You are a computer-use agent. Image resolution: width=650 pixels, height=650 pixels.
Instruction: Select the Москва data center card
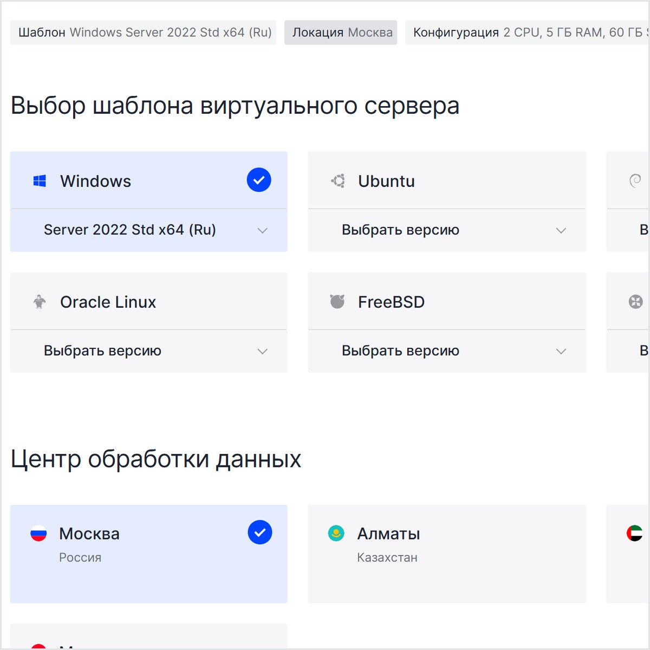(149, 554)
